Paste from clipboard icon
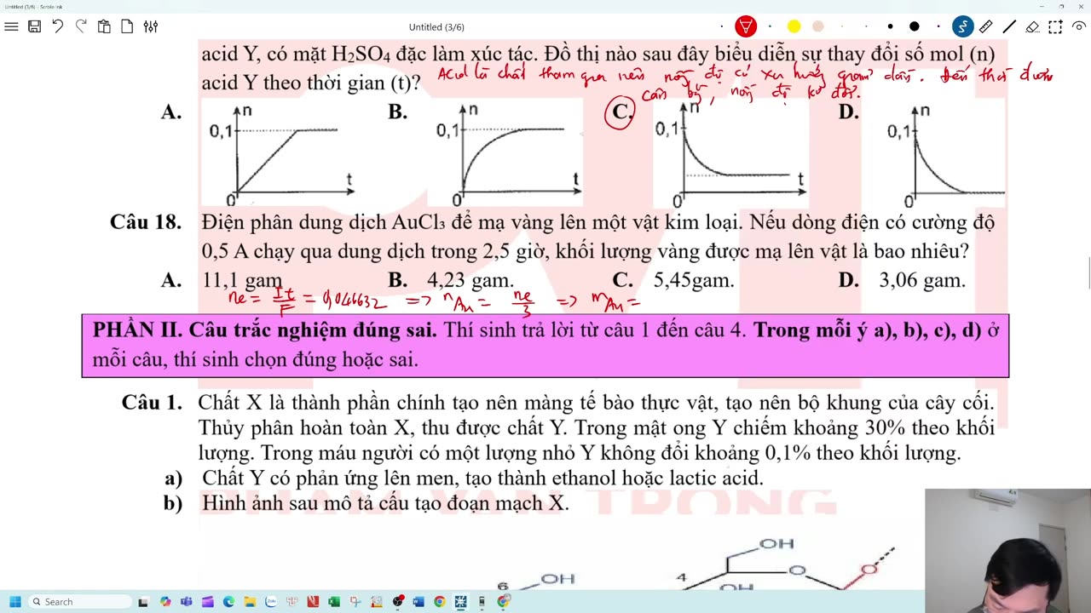The image size is (1091, 613). point(104,26)
